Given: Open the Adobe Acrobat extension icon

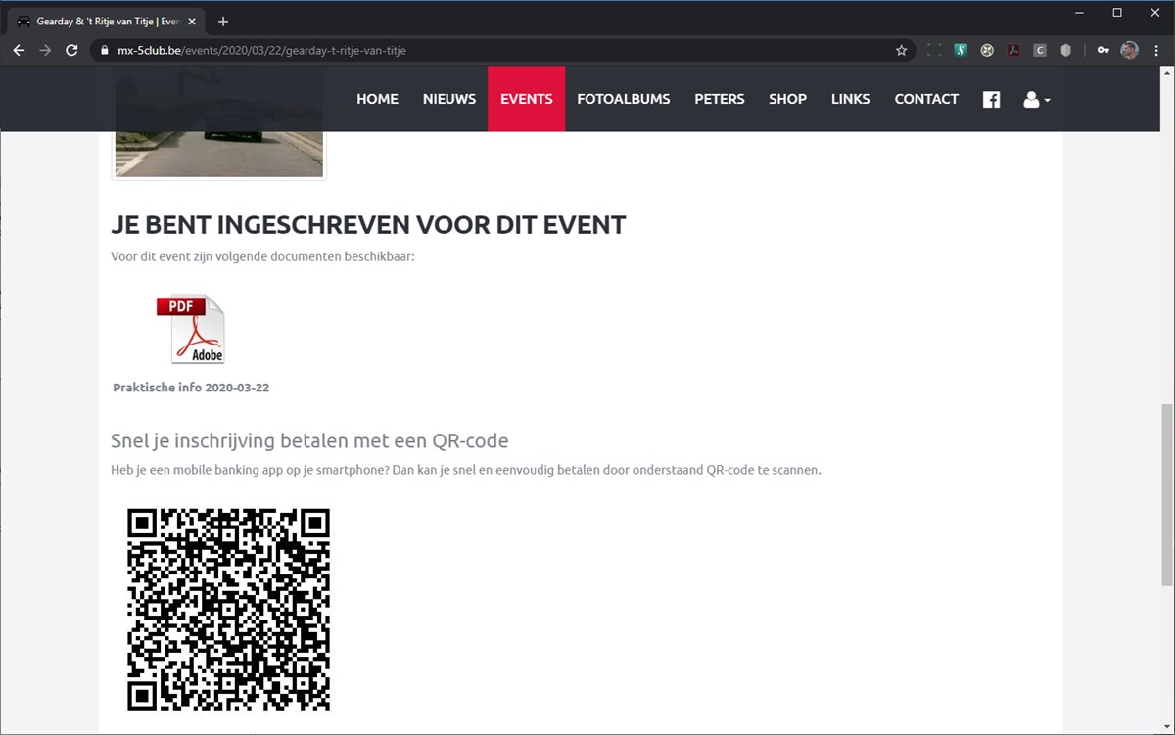Looking at the screenshot, I should tap(1013, 50).
